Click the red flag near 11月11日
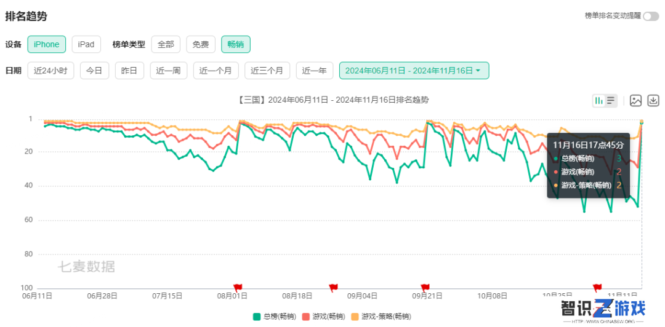This screenshot has width=665, height=327. pyautogui.click(x=597, y=288)
